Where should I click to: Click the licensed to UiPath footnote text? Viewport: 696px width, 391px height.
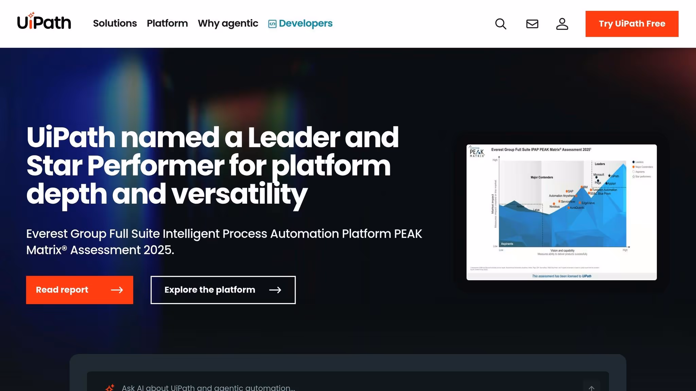(561, 276)
